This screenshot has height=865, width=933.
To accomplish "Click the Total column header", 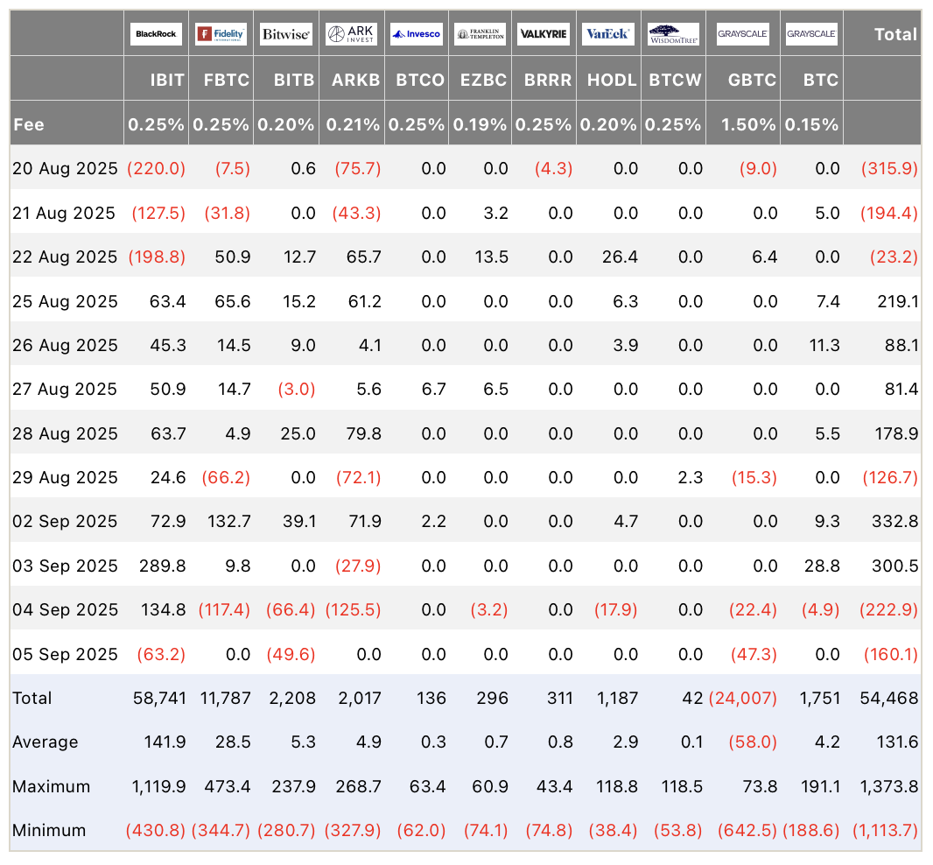I will click(895, 34).
